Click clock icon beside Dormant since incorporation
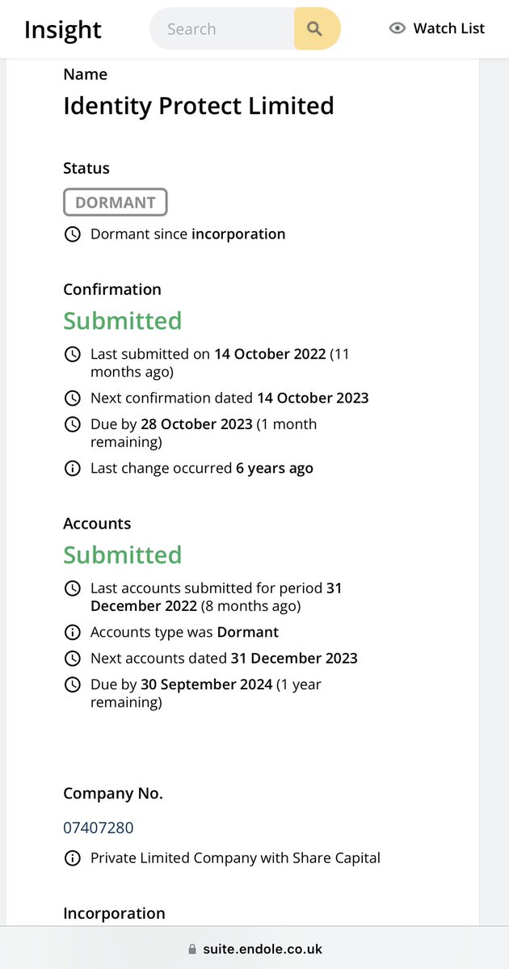Image resolution: width=509 pixels, height=969 pixels. point(72,234)
